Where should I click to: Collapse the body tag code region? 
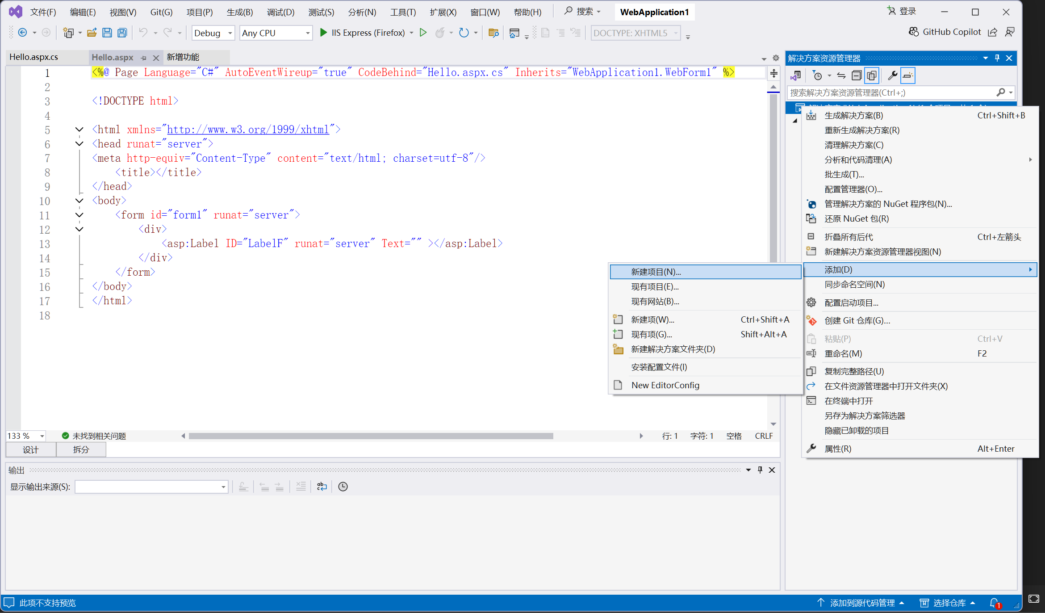(x=79, y=201)
